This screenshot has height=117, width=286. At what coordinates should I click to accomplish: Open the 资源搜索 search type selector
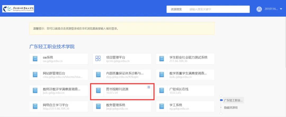tap(176, 9)
